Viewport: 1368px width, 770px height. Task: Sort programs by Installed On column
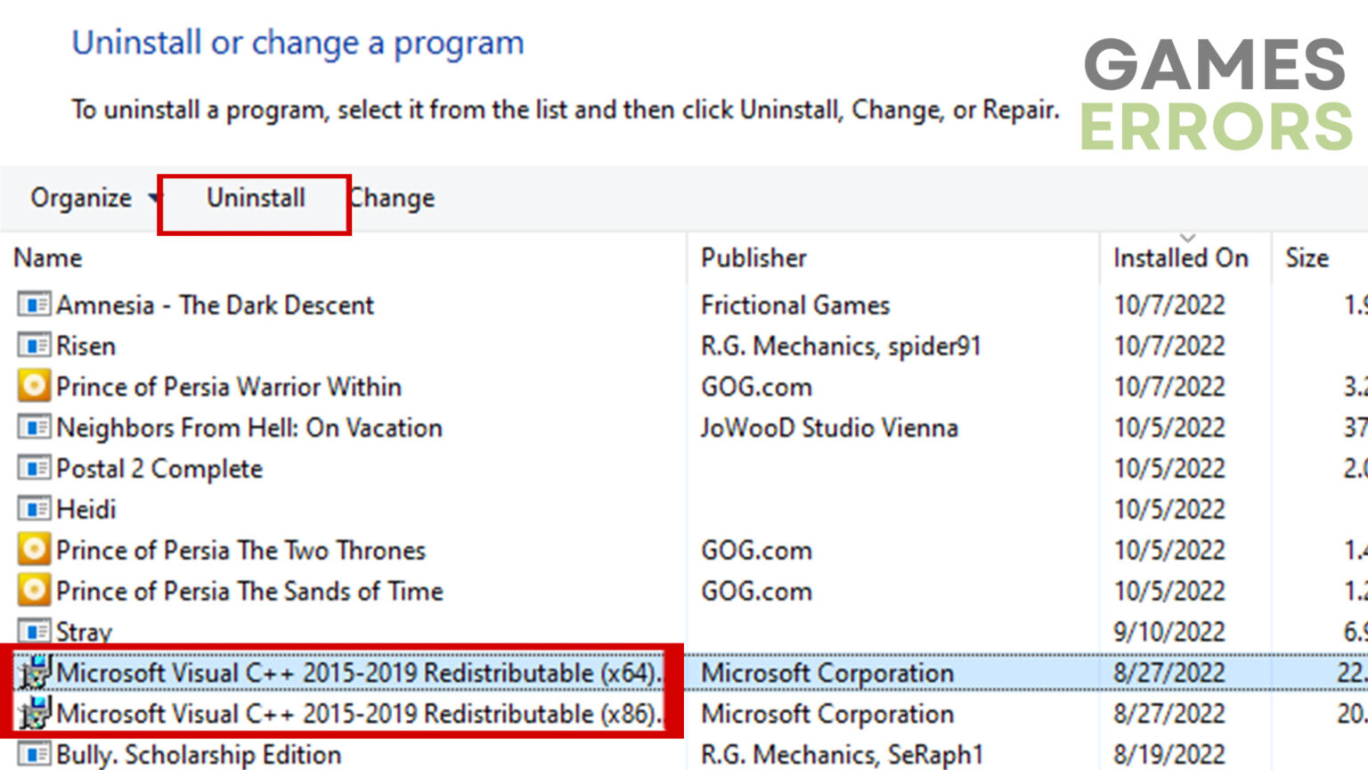pos(1180,258)
